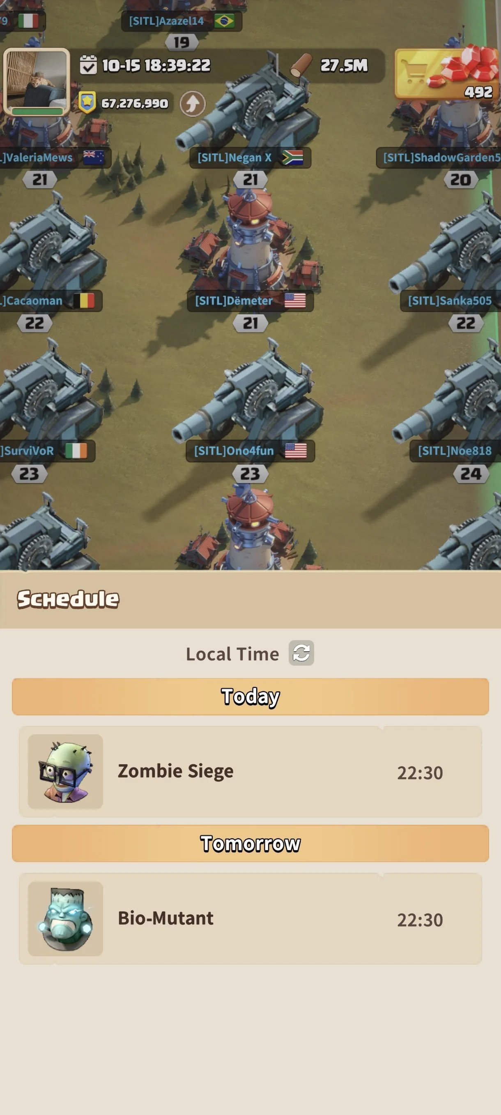The image size is (501, 1115).
Task: Select [SITL]Dëmeter's base tower
Action: pyautogui.click(x=251, y=243)
